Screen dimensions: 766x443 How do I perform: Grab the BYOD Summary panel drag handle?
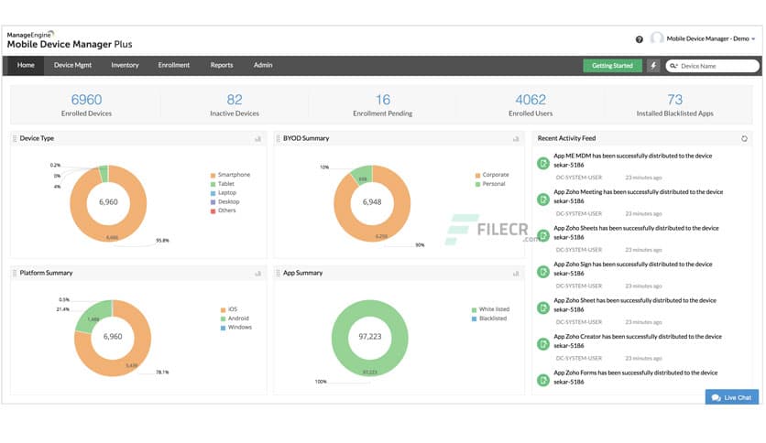(x=278, y=138)
